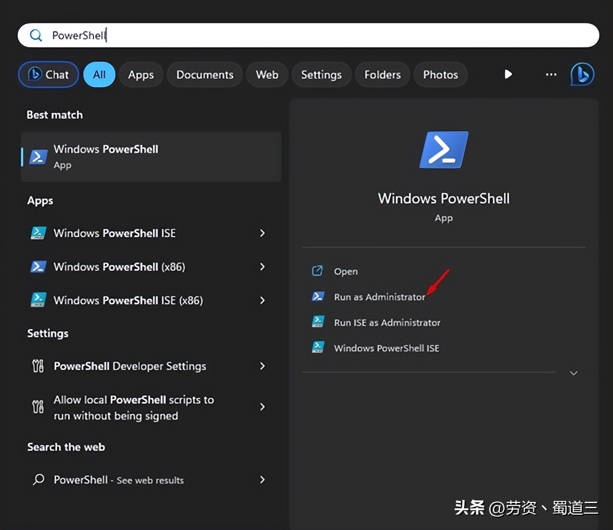The height and width of the screenshot is (530, 613).
Task: Click the search magnifier icon in search box
Action: [36, 35]
